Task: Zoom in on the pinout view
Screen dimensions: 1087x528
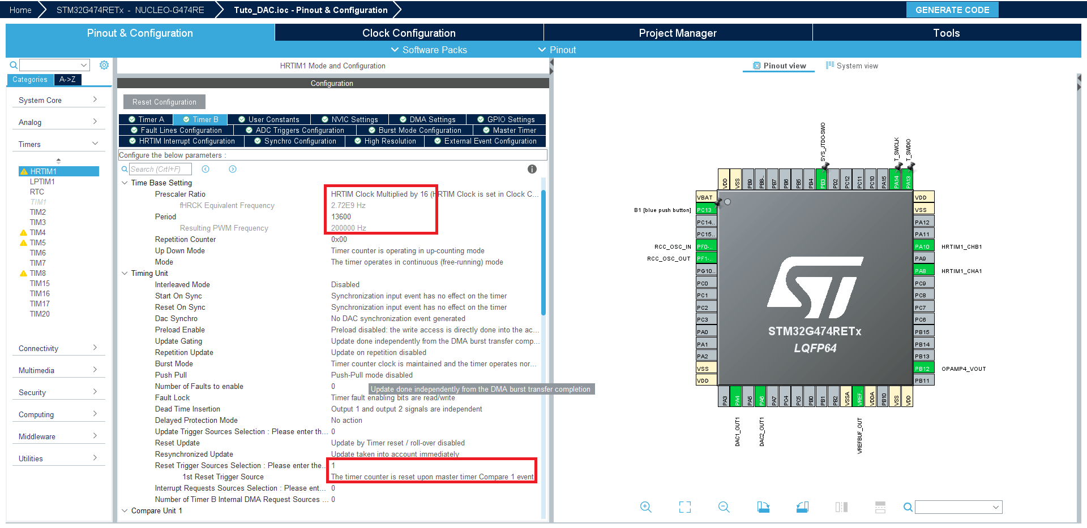Action: pos(645,507)
